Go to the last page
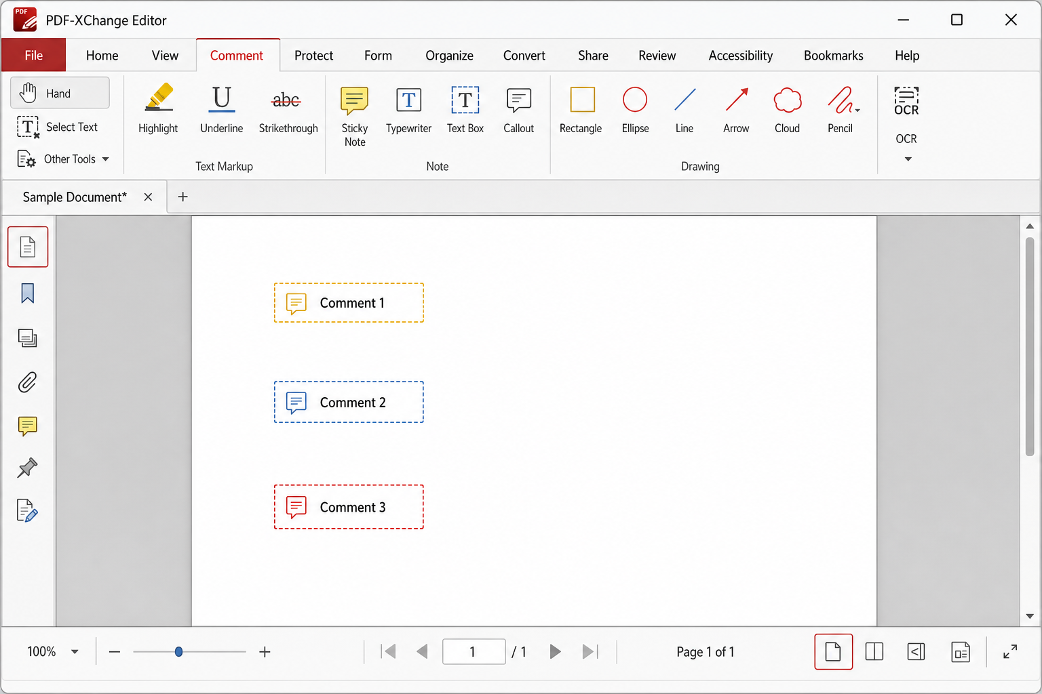1042x694 pixels. click(590, 652)
